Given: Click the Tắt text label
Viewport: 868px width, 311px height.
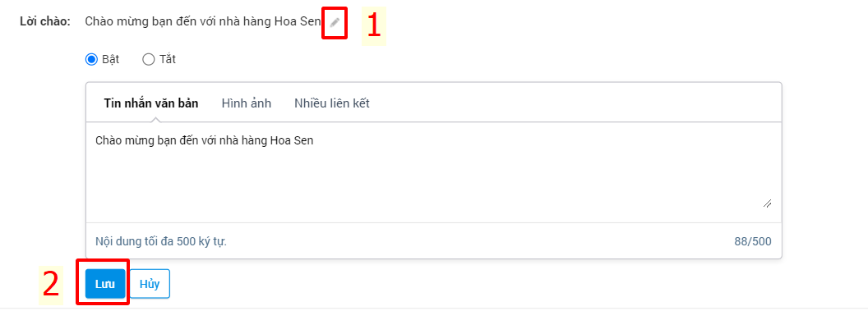Looking at the screenshot, I should click(x=167, y=59).
